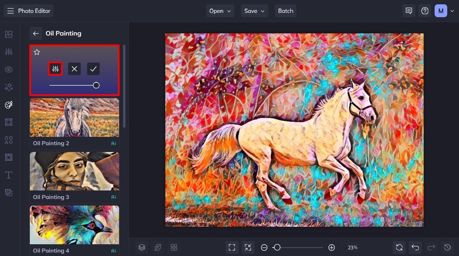
Task: Open the Edit adjustments sidebar icon
Action: [9, 52]
